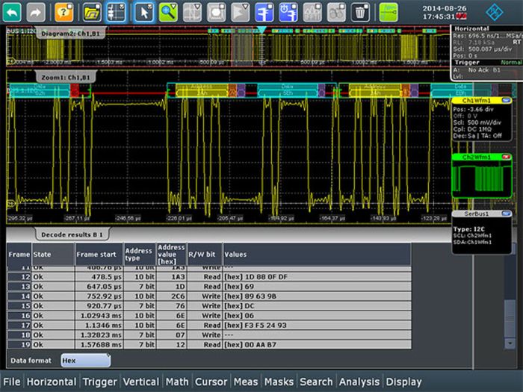The height and width of the screenshot is (392, 523).
Task: Select values cell [hex] F3 F5 24 93
Action: pos(317,326)
